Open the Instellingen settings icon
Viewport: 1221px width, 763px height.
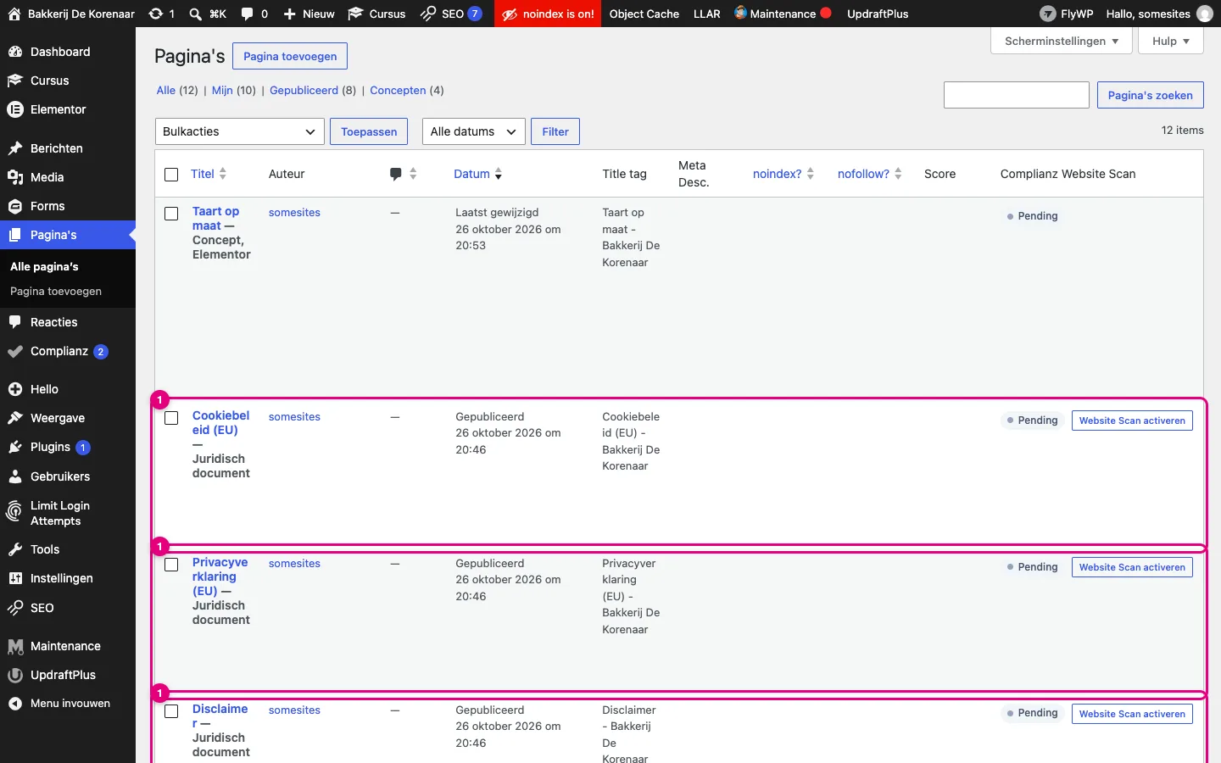coord(14,578)
